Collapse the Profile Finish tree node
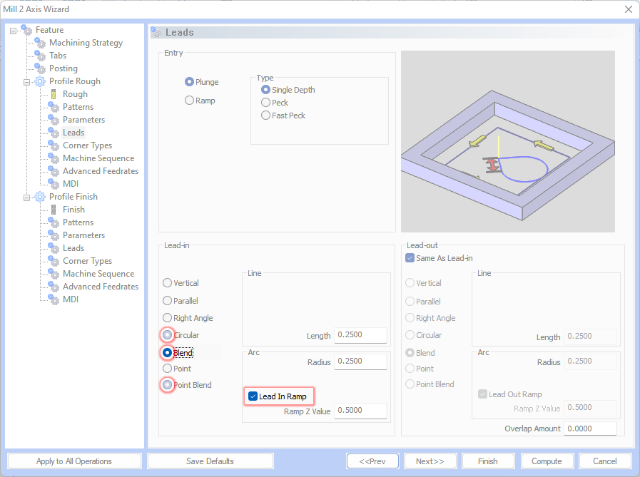This screenshot has height=477, width=640. point(26,198)
